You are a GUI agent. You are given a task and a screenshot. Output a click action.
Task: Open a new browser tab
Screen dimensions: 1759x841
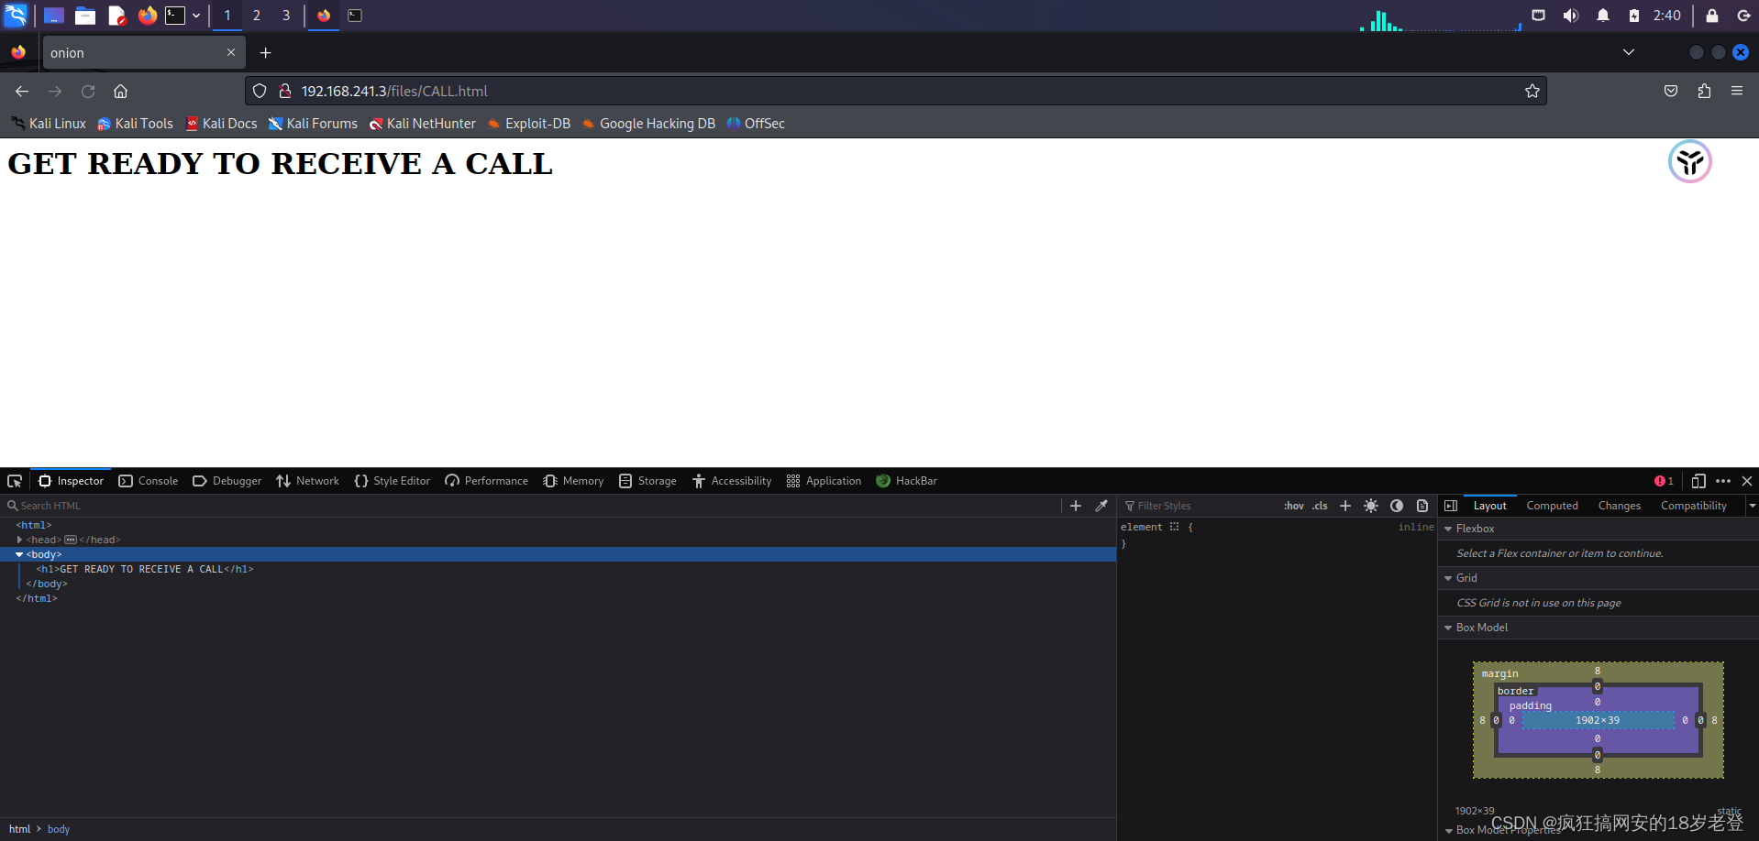tap(265, 53)
